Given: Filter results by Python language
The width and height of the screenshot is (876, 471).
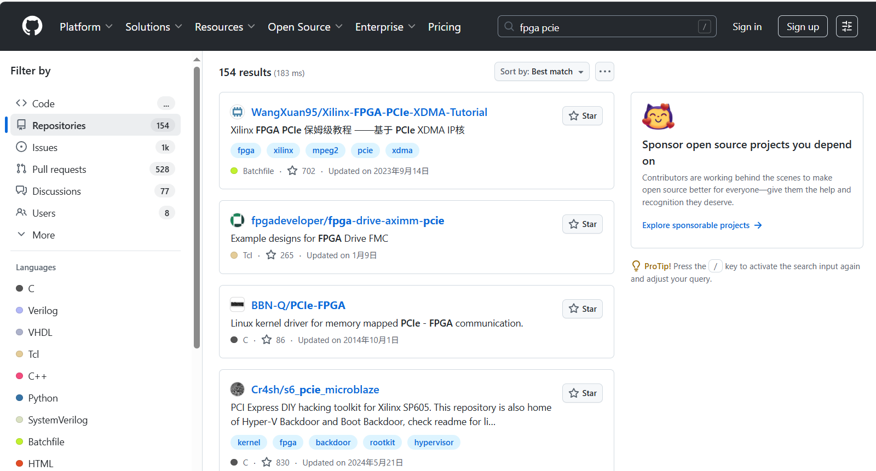Looking at the screenshot, I should [x=37, y=398].
